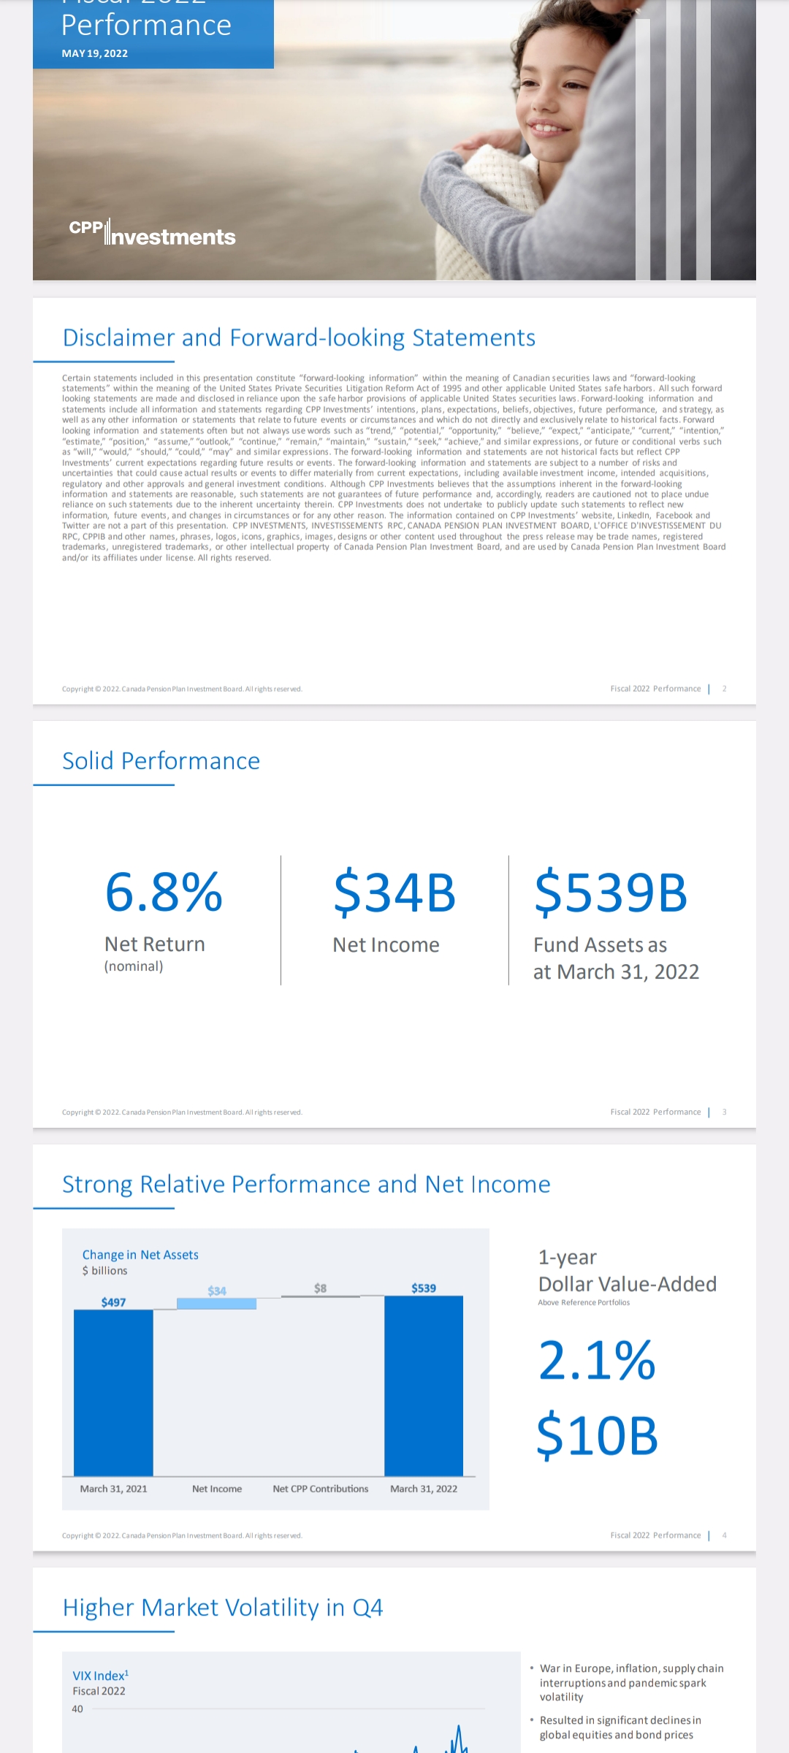Image resolution: width=789 pixels, height=1753 pixels.
Task: Select the $34B Net Income figure
Action: [394, 893]
